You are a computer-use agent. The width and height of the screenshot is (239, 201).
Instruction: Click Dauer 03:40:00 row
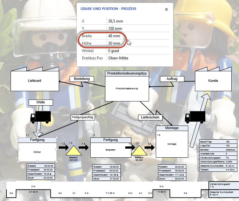[x=40, y=178]
